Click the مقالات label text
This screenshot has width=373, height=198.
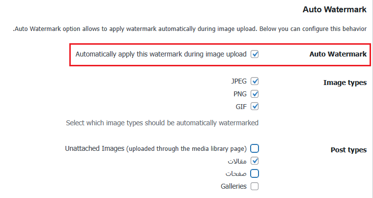click(236, 161)
